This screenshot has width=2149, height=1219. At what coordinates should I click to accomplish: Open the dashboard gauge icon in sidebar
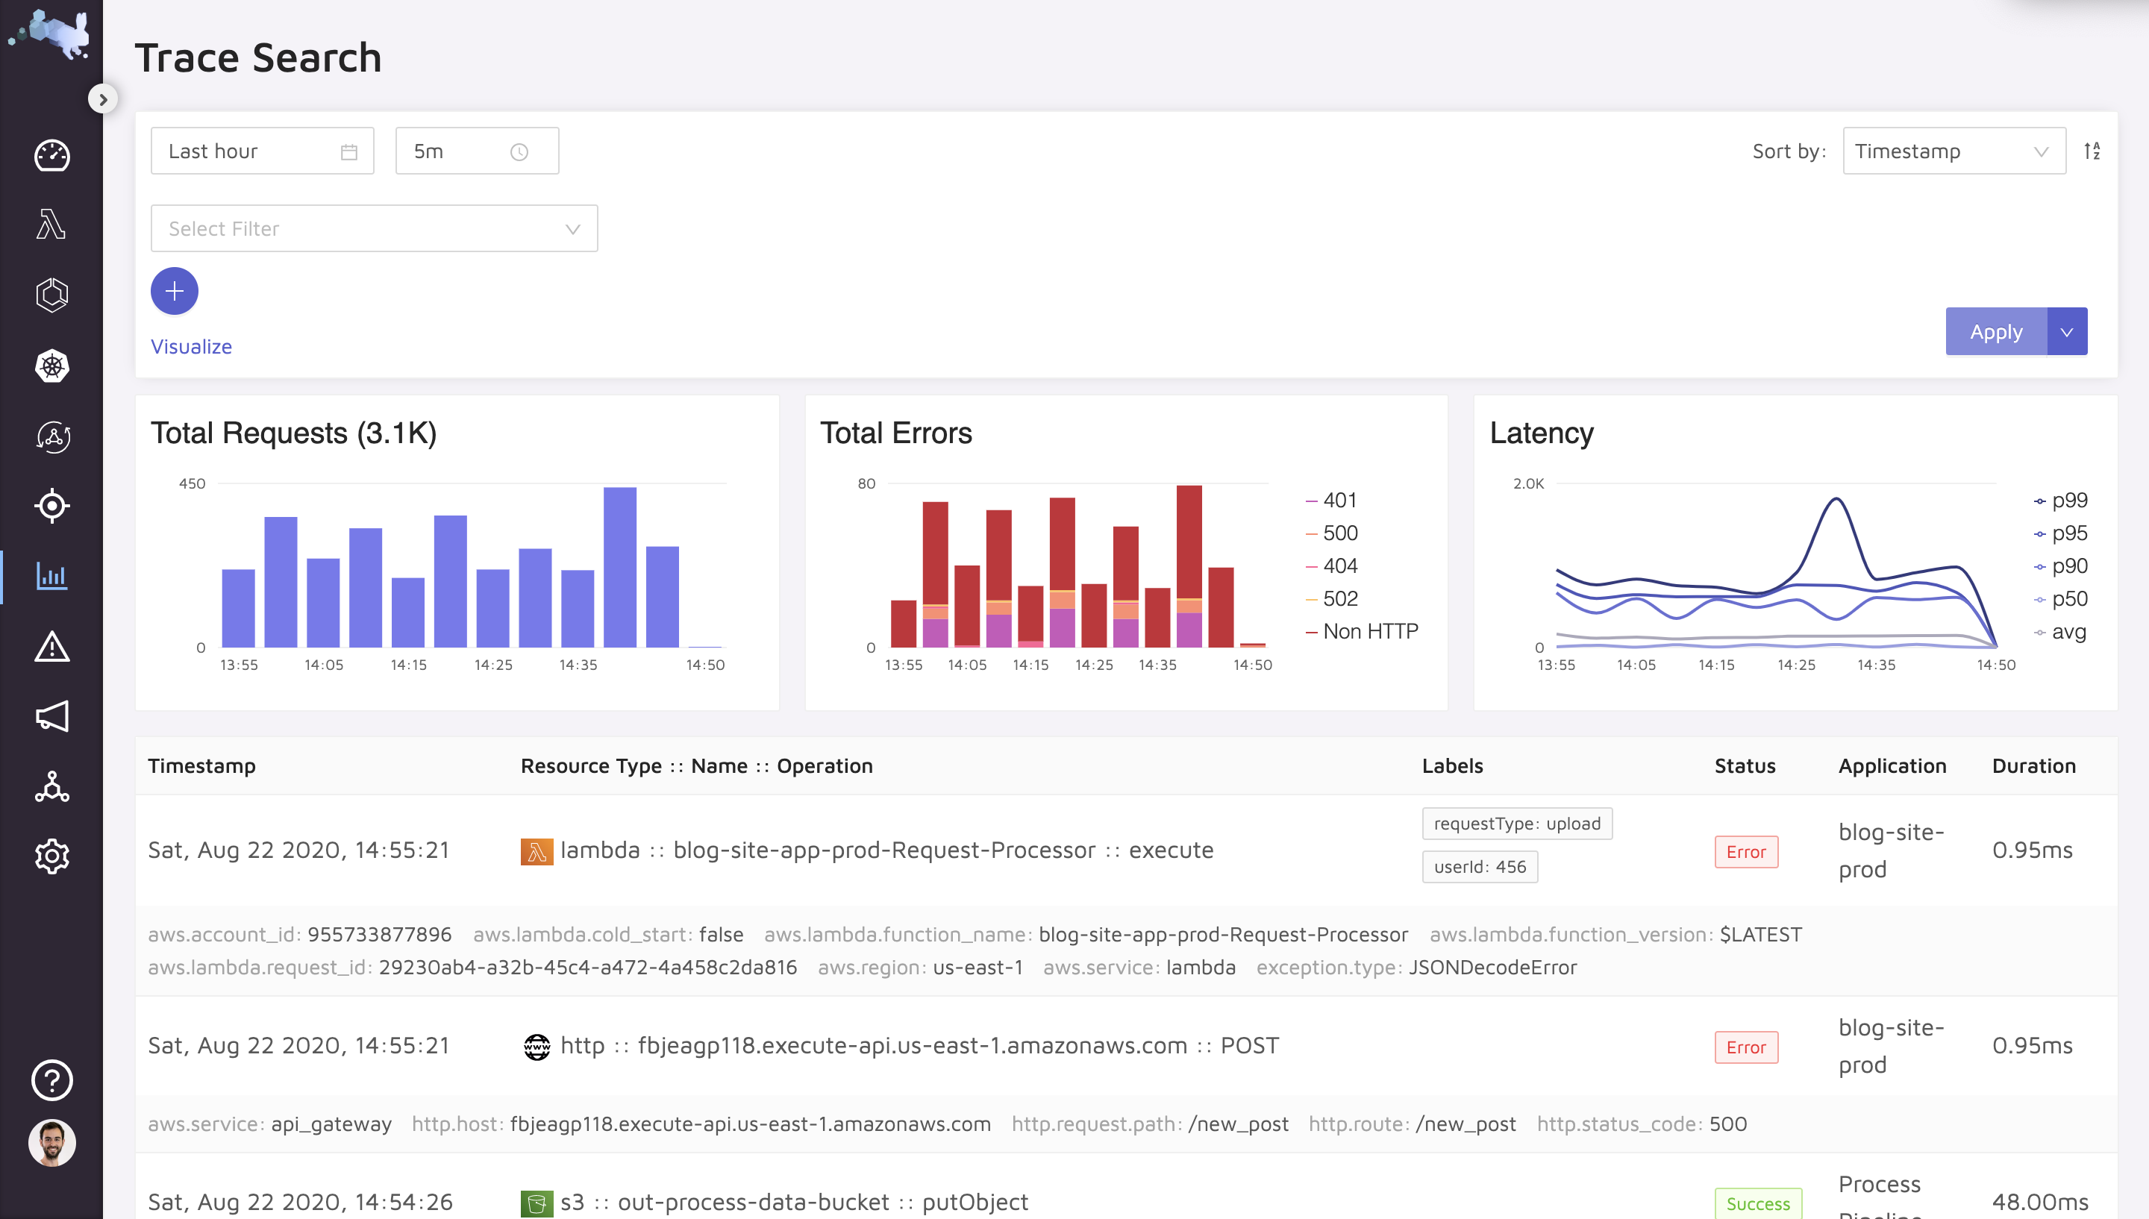tap(52, 156)
